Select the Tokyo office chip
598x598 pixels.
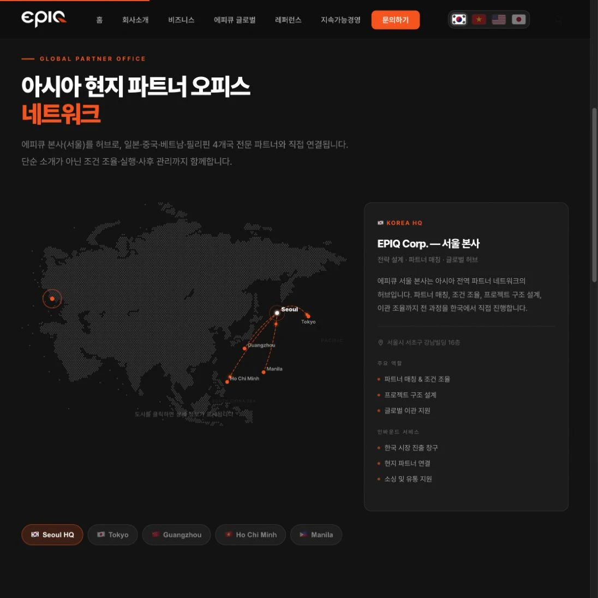(x=112, y=535)
